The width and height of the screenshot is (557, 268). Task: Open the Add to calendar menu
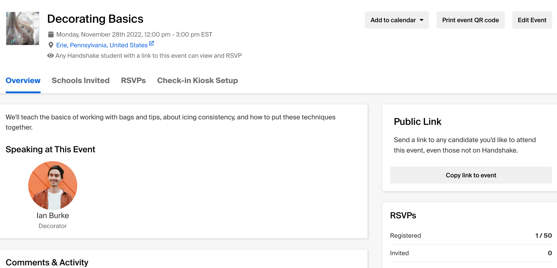397,20
